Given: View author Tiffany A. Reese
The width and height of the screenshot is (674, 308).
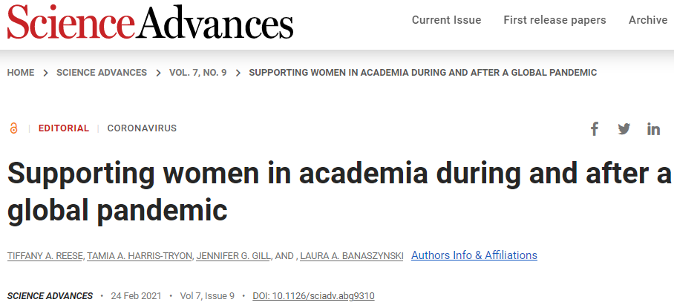Looking at the screenshot, I should click(45, 257).
